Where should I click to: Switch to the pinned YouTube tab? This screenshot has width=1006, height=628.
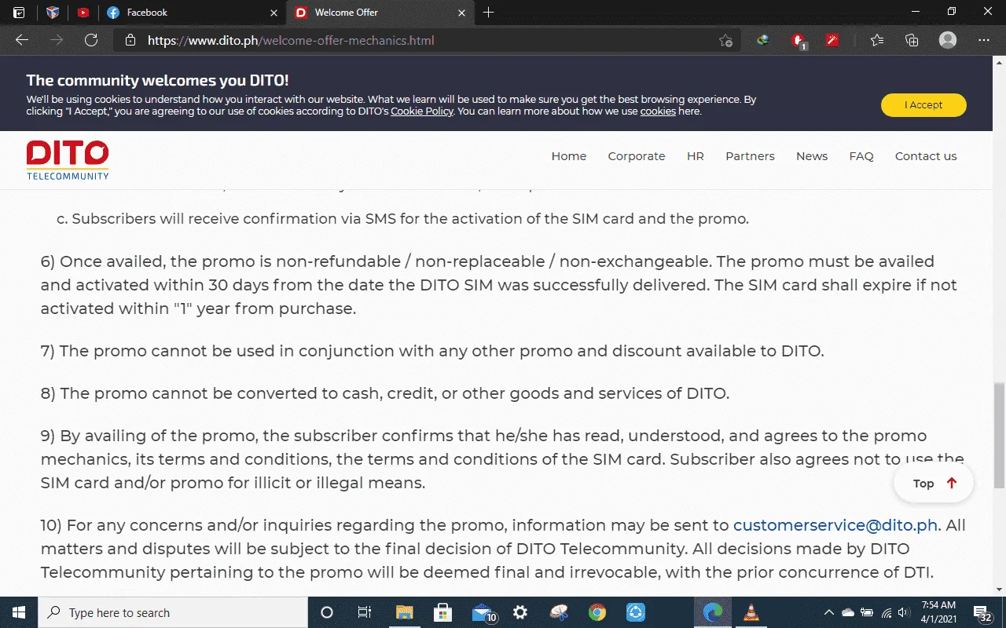[x=83, y=13]
